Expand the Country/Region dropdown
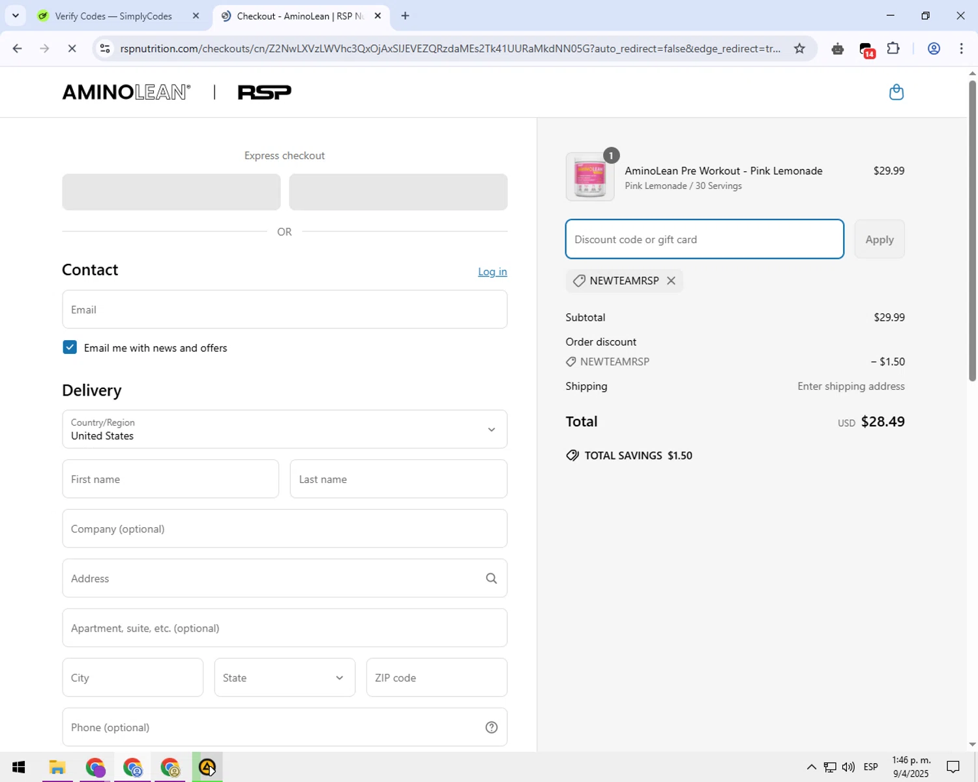The height and width of the screenshot is (782, 978). pos(284,429)
